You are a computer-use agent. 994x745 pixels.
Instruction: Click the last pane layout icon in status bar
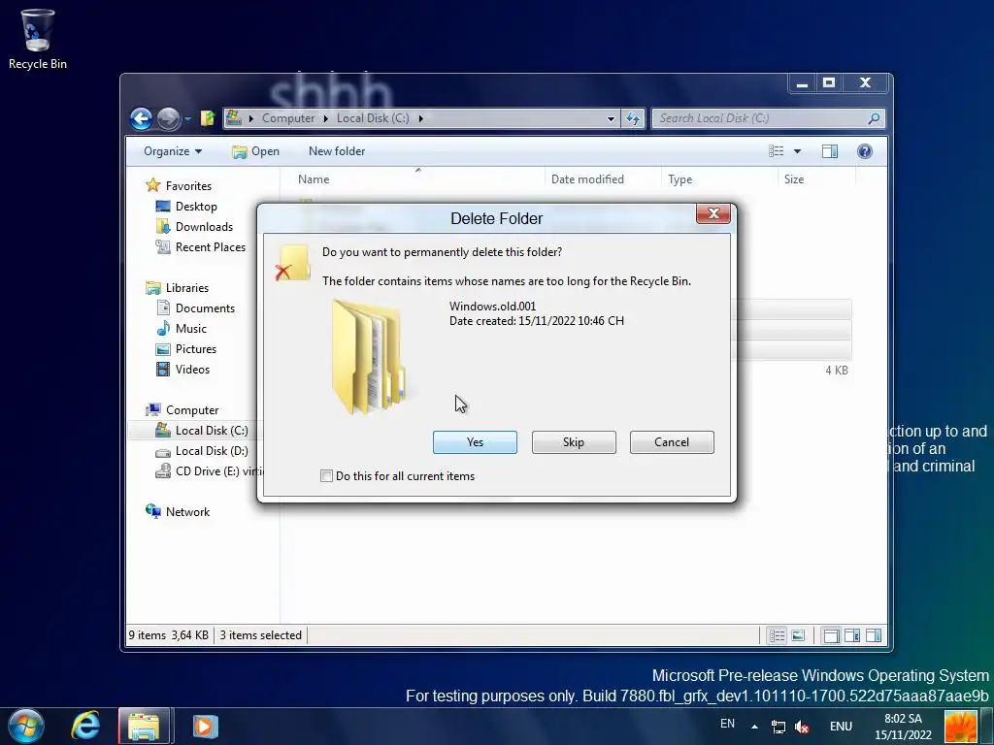point(874,635)
